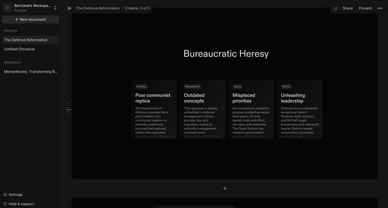Click the user avatar in the top bar
The width and height of the screenshot is (388, 208).
point(335,8)
